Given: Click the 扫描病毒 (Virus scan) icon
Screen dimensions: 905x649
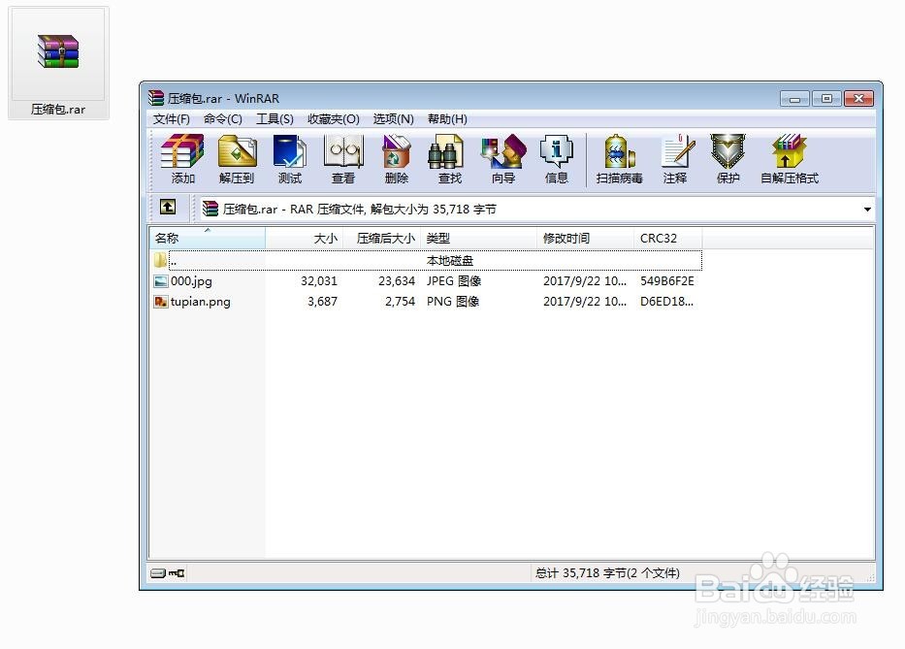Looking at the screenshot, I should coord(619,159).
